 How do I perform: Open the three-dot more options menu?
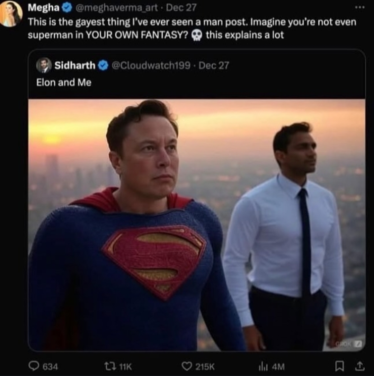(x=360, y=8)
